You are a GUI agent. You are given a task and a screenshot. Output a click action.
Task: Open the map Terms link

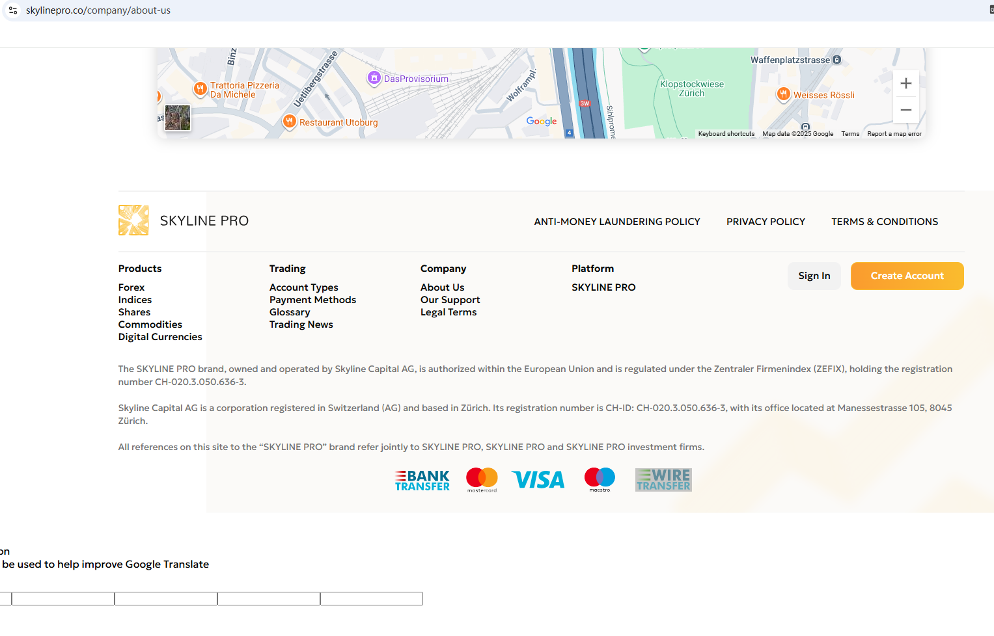850,134
